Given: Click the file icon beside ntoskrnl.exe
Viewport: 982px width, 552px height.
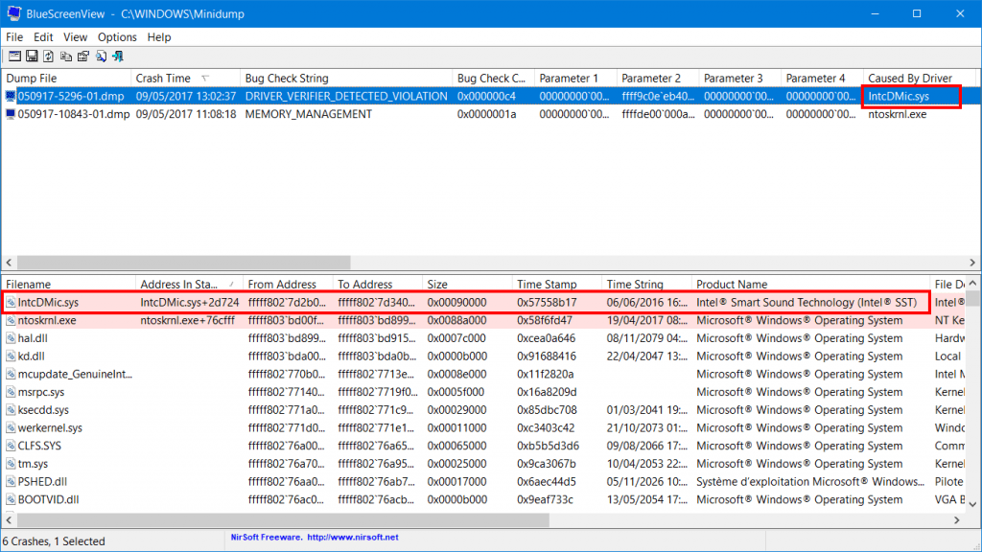Looking at the screenshot, I should [x=11, y=320].
